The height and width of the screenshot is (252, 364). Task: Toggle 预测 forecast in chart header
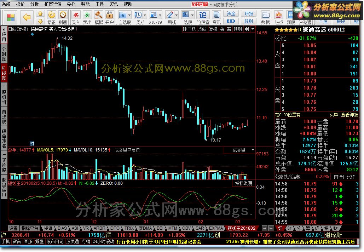click(x=237, y=29)
